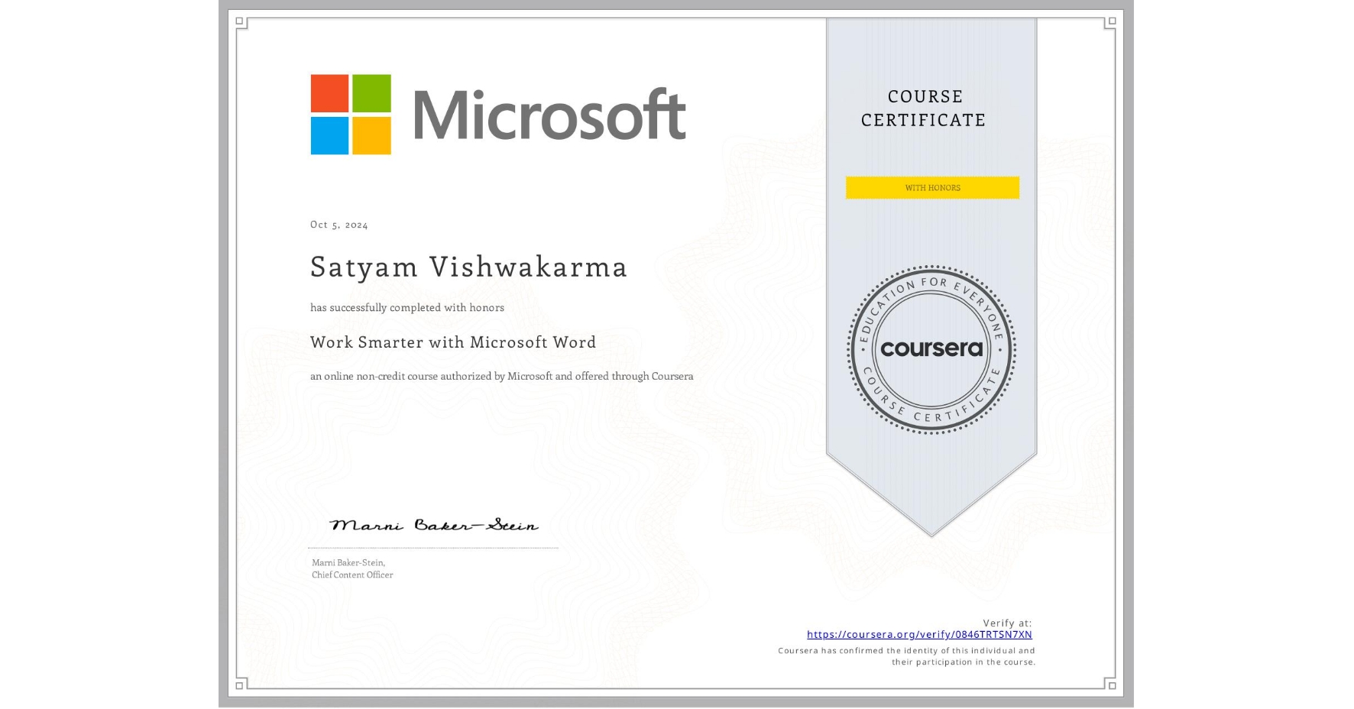
Task: Select the name Satyam Vishwakarma
Action: 468,267
